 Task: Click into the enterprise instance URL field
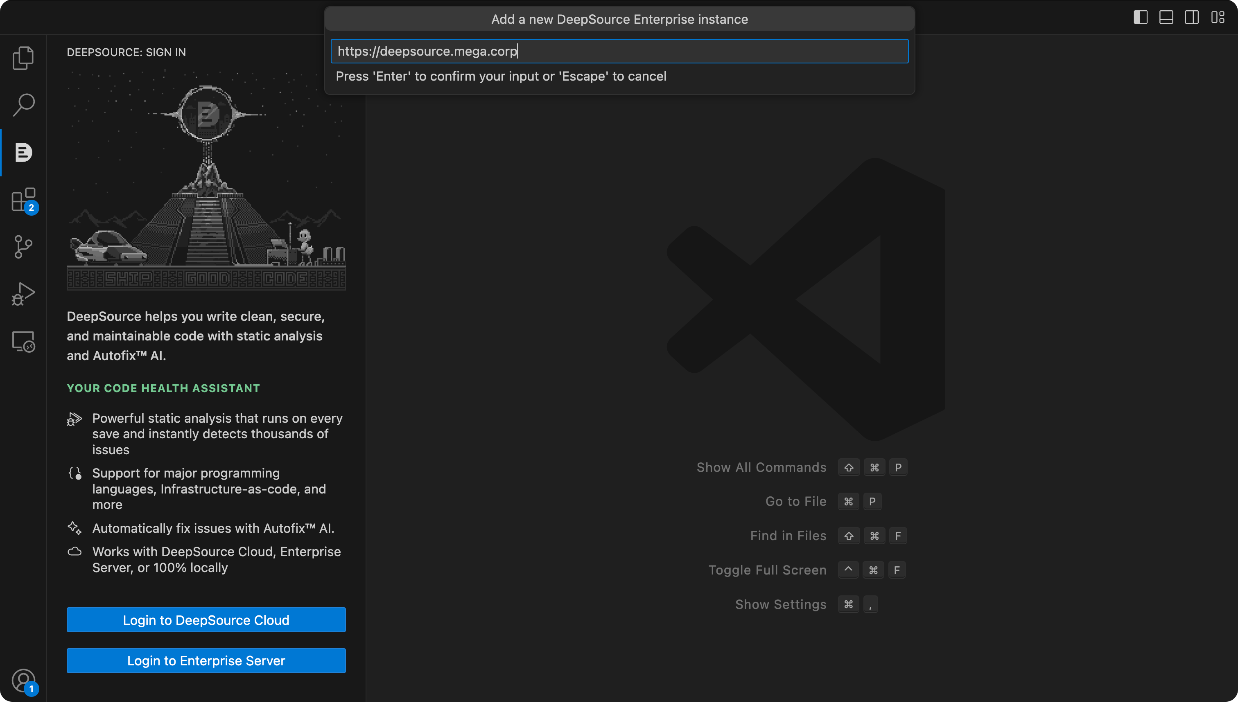coord(619,51)
